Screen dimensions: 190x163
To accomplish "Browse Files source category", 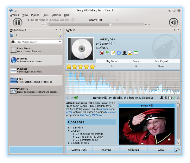I will point(36,80).
